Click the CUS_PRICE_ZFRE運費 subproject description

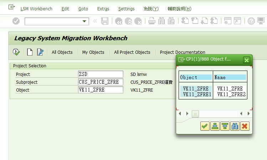click(x=152, y=82)
